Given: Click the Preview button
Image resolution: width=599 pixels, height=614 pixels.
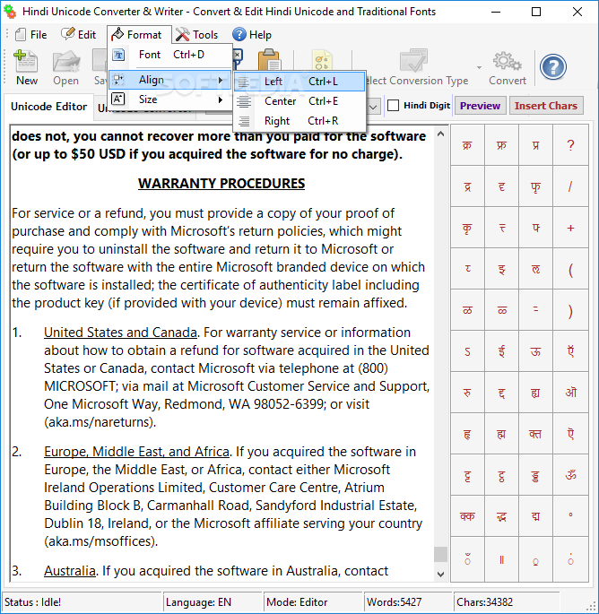Looking at the screenshot, I should (480, 106).
